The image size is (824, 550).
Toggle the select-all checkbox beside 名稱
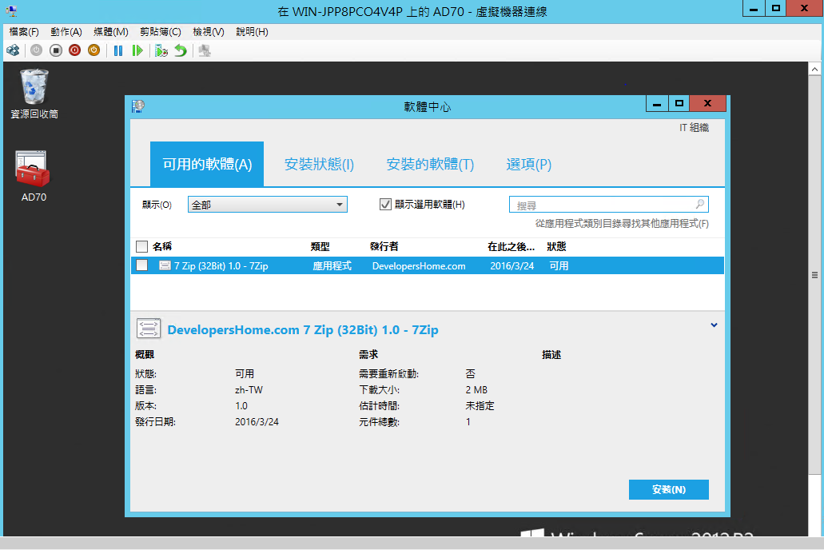(142, 246)
